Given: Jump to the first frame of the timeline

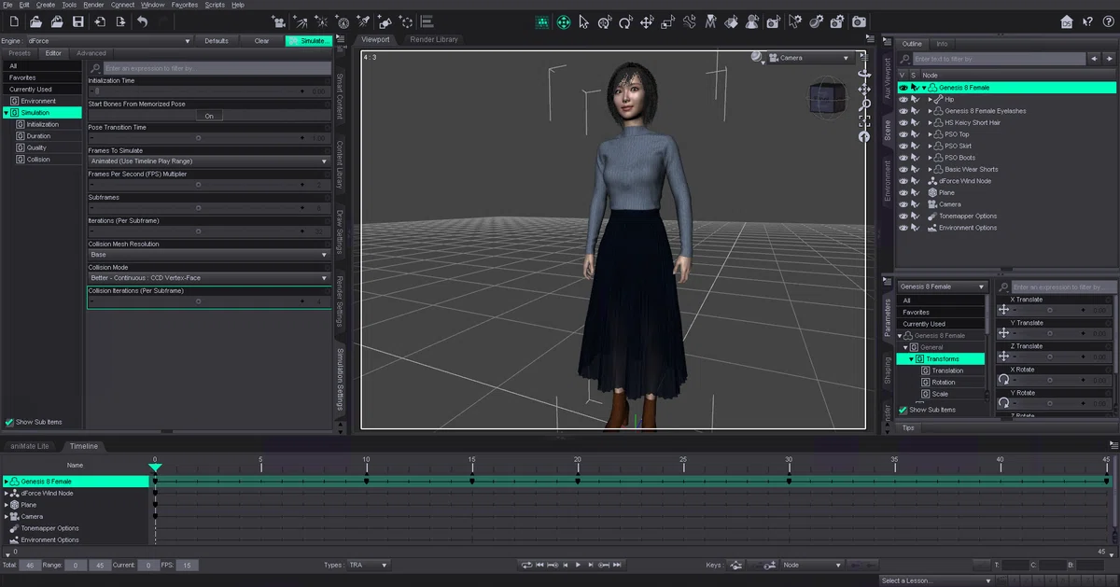Looking at the screenshot, I should (x=539, y=565).
